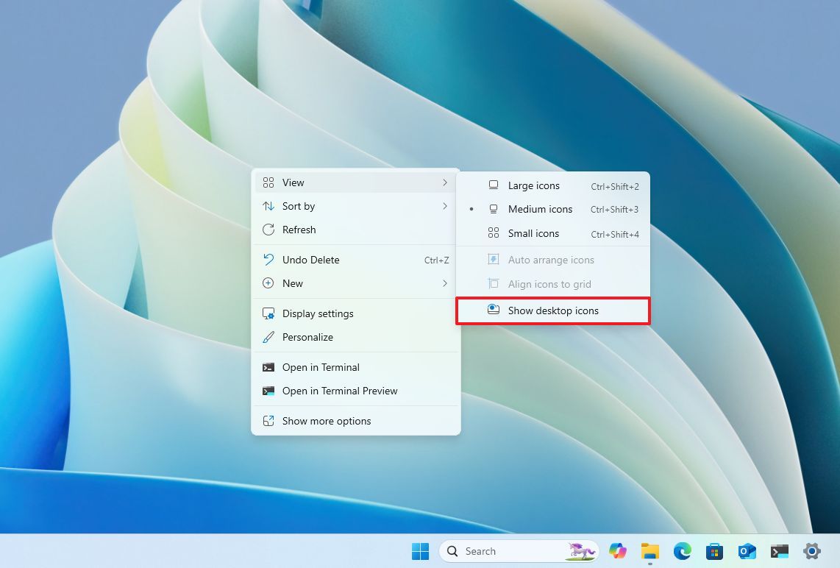840x568 pixels.
Task: Choose Personalize from the context menu
Action: pos(356,337)
